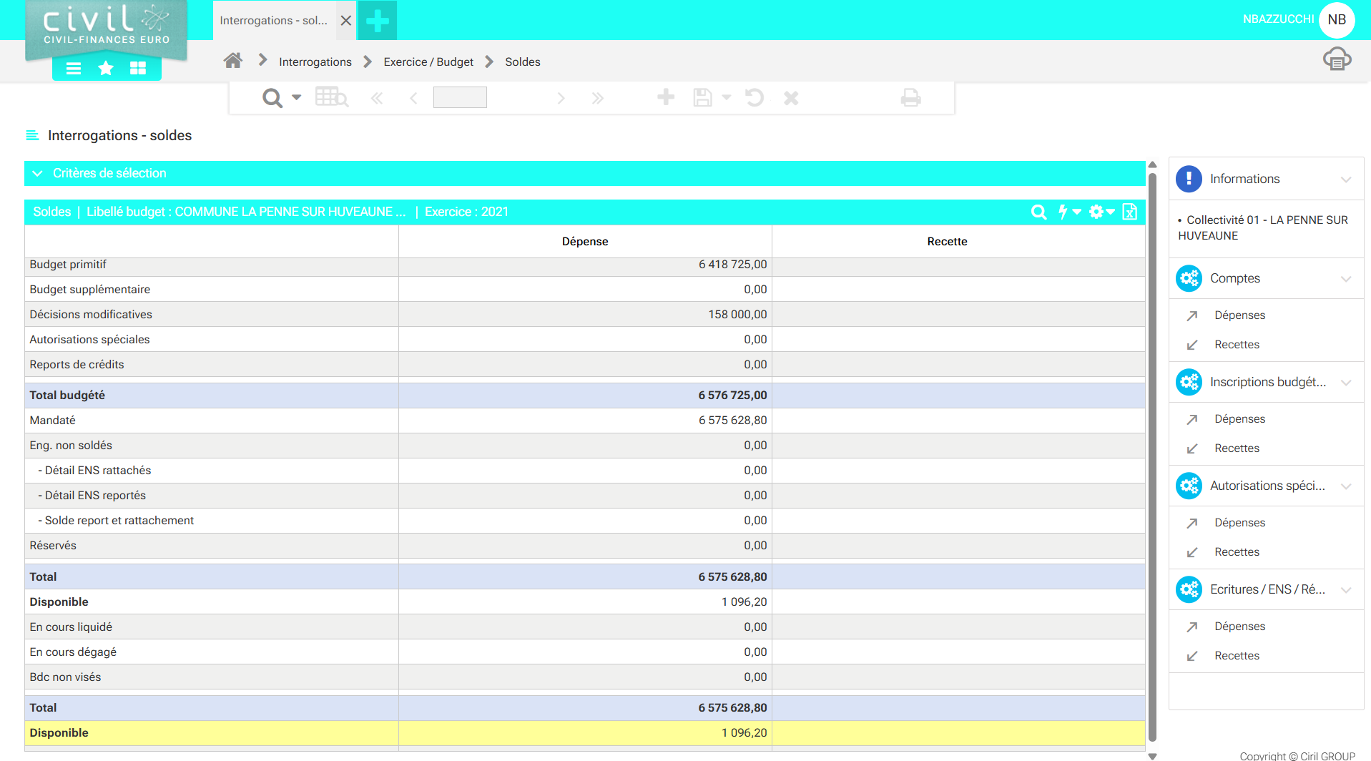Screen dimensions: 1371x761
Task: Collapse Inscriptions budgét... panel
Action: 1346,383
